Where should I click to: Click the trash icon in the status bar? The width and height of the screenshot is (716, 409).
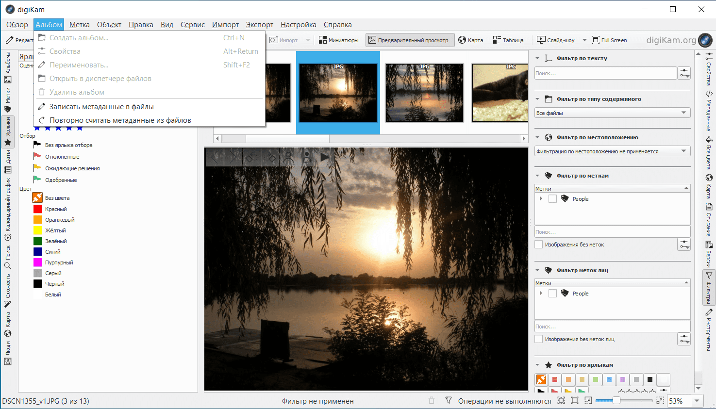tap(432, 401)
